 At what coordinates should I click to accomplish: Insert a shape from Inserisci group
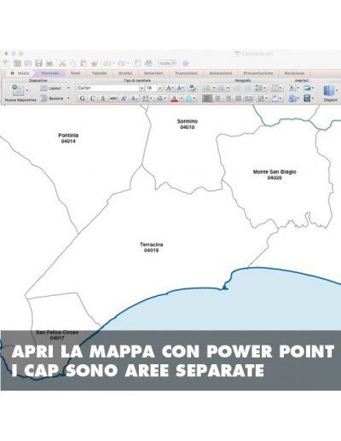tap(292, 98)
